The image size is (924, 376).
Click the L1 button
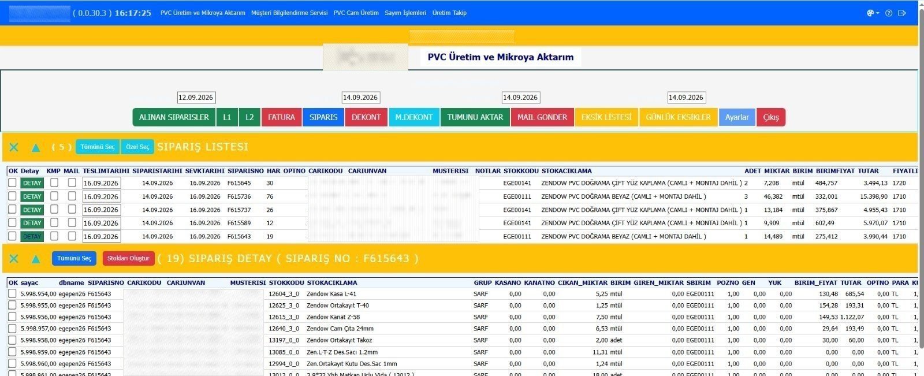[x=227, y=117]
